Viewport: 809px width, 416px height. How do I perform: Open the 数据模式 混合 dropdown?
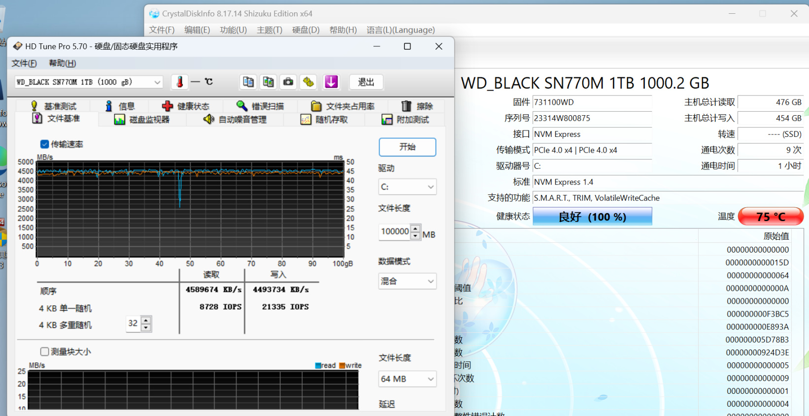[x=407, y=281]
